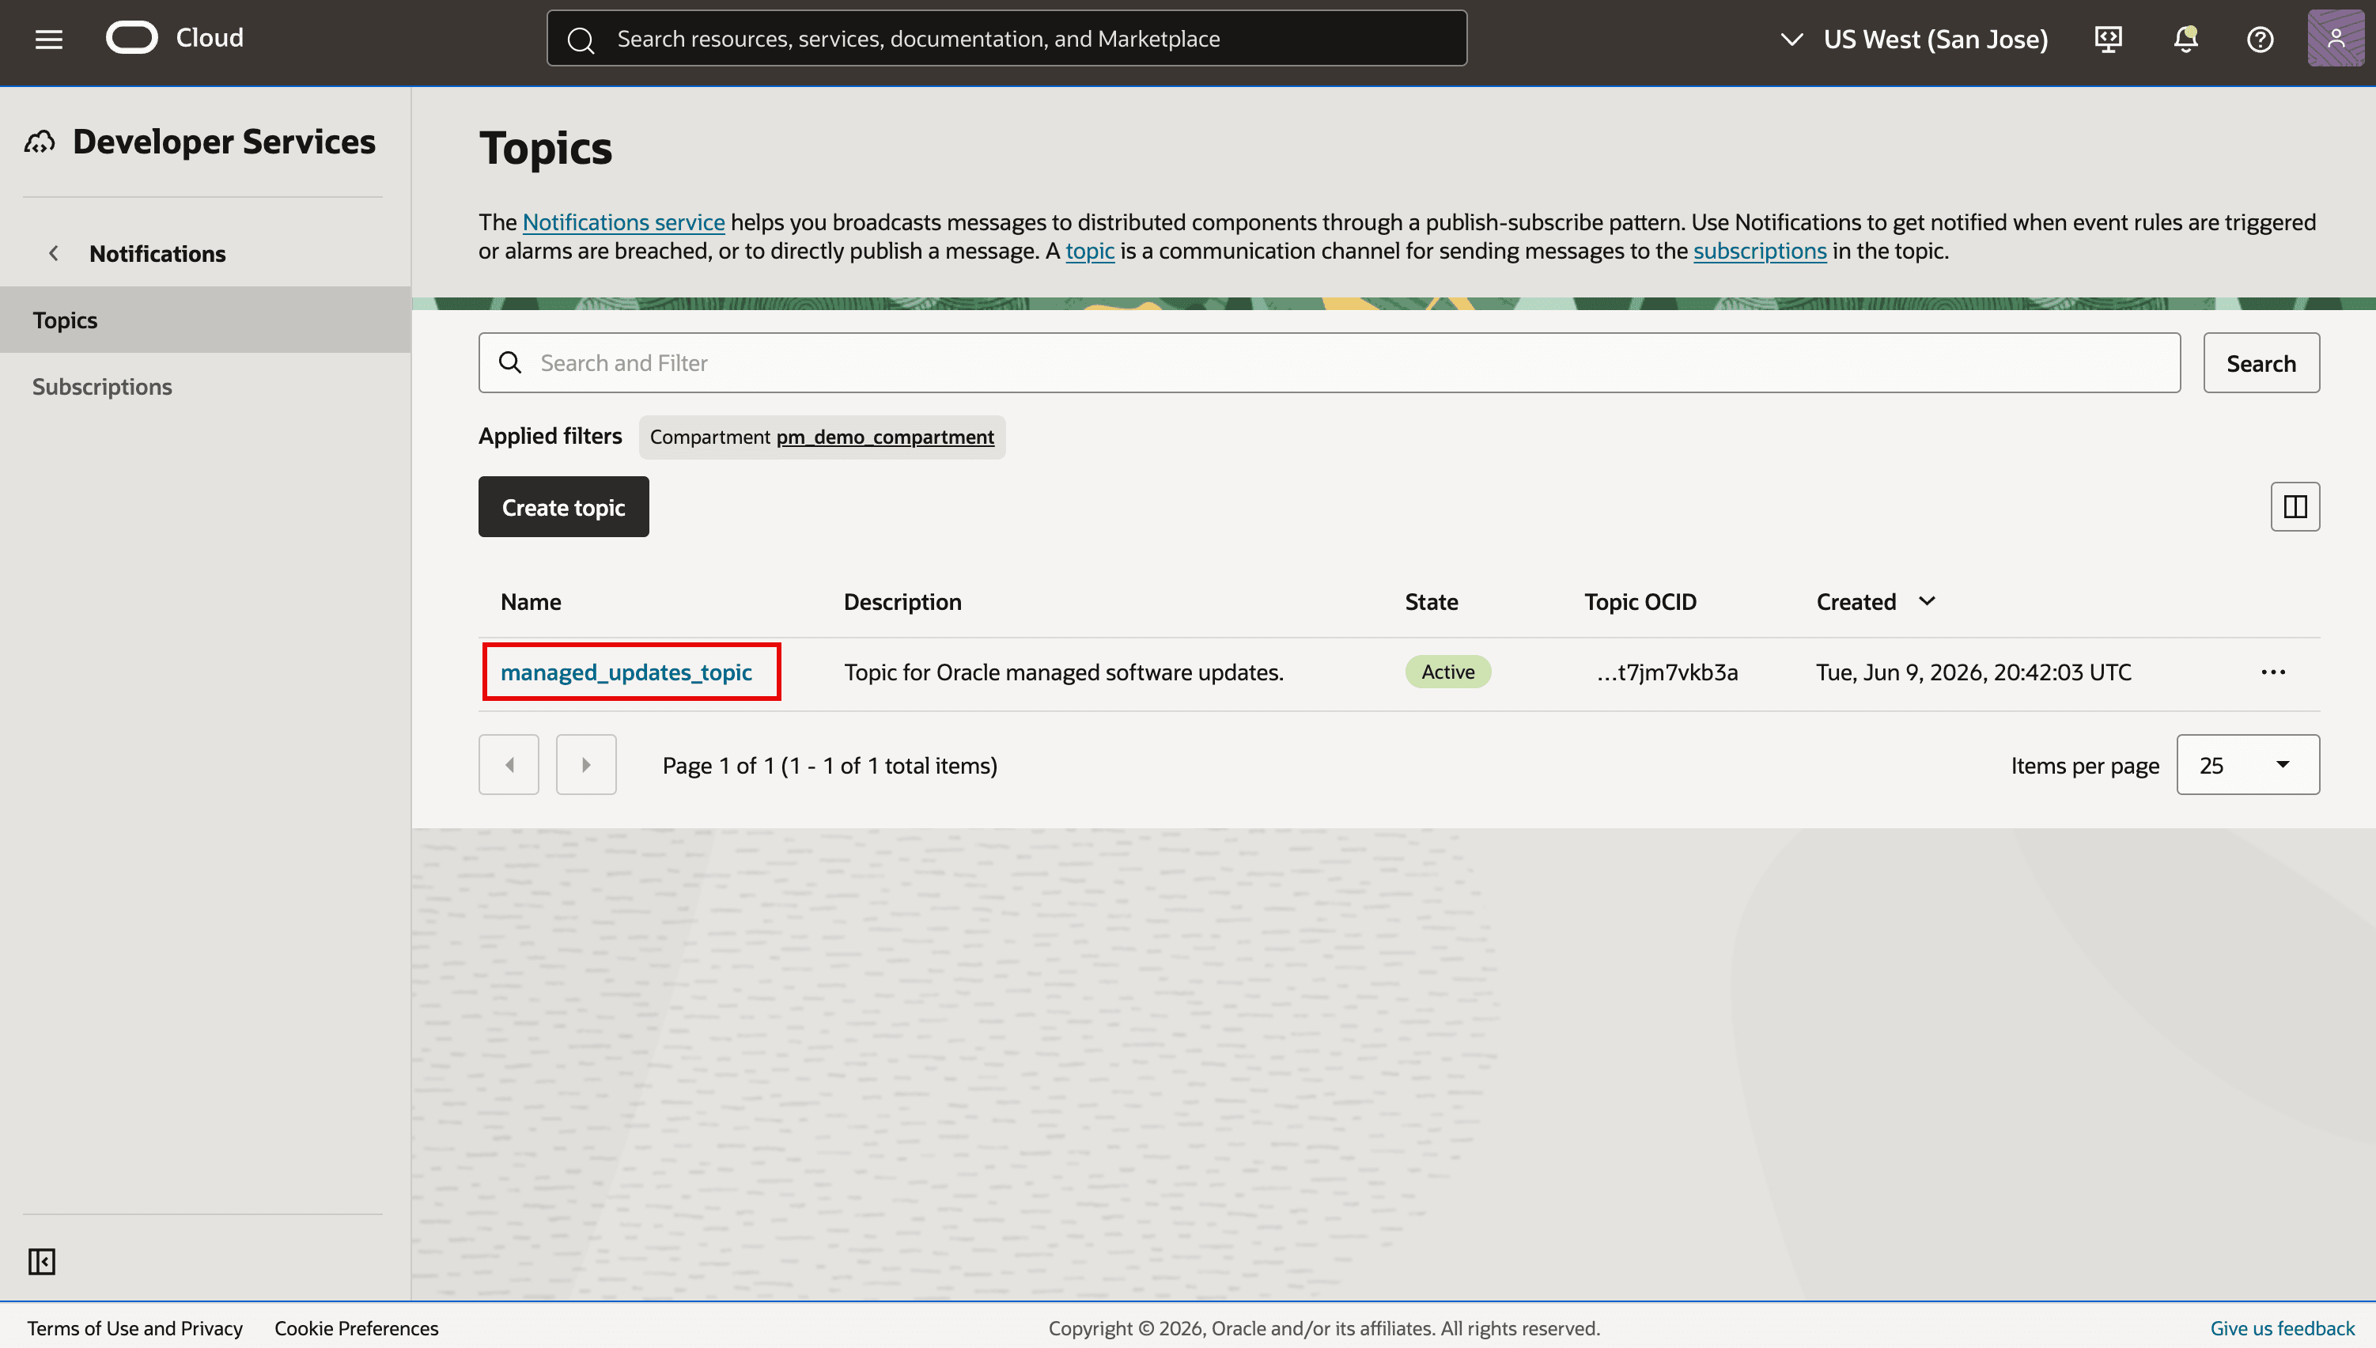Open the user profile avatar
The width and height of the screenshot is (2376, 1348).
tap(2336, 39)
